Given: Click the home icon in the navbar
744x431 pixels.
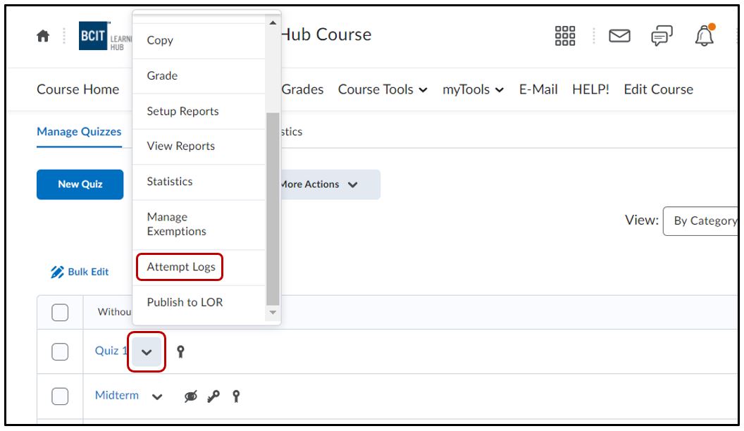Looking at the screenshot, I should click(x=43, y=36).
